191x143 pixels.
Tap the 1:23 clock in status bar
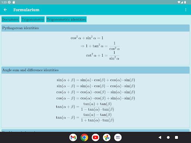4,2
